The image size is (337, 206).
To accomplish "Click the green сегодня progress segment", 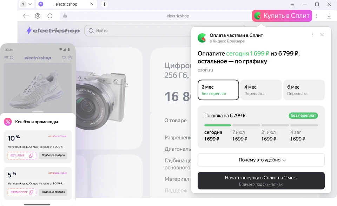I will coord(218,125).
